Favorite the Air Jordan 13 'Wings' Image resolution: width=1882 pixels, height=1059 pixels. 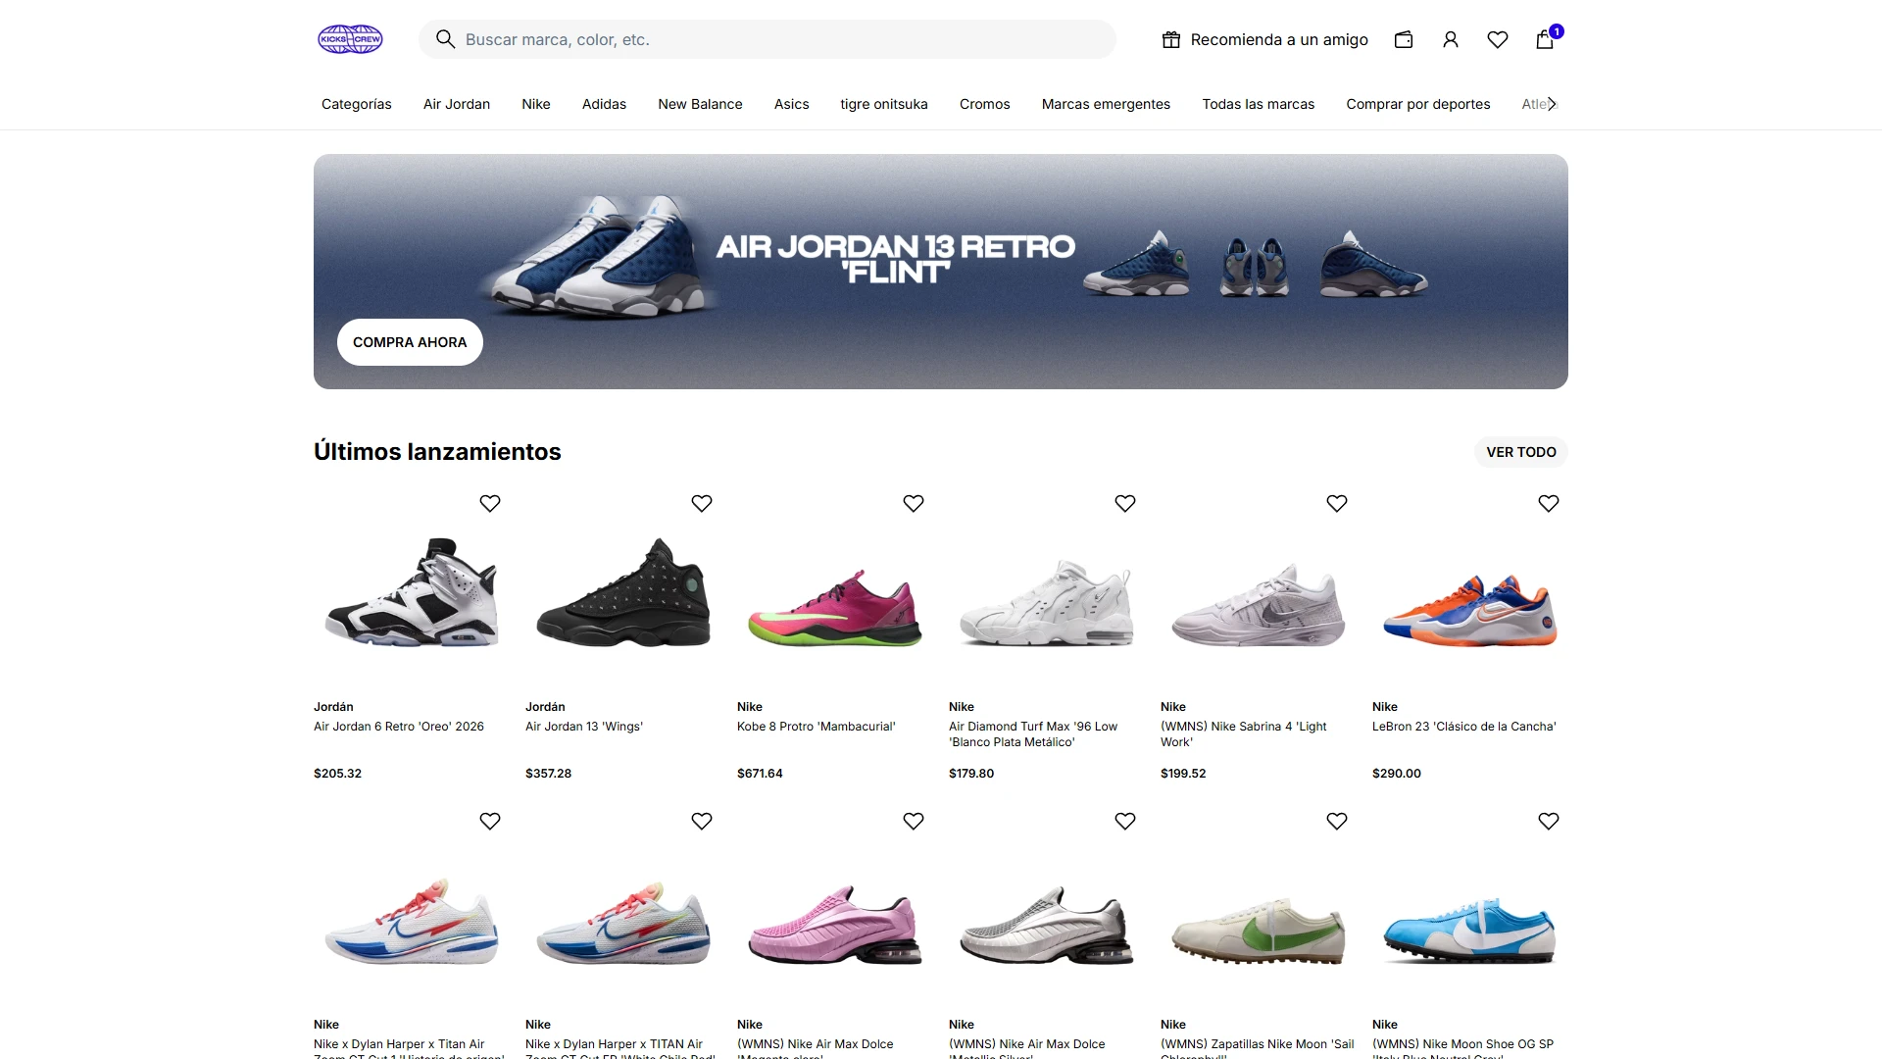coord(702,503)
